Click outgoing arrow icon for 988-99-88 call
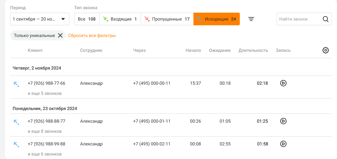This screenshot has height=159, width=337. 16,144
